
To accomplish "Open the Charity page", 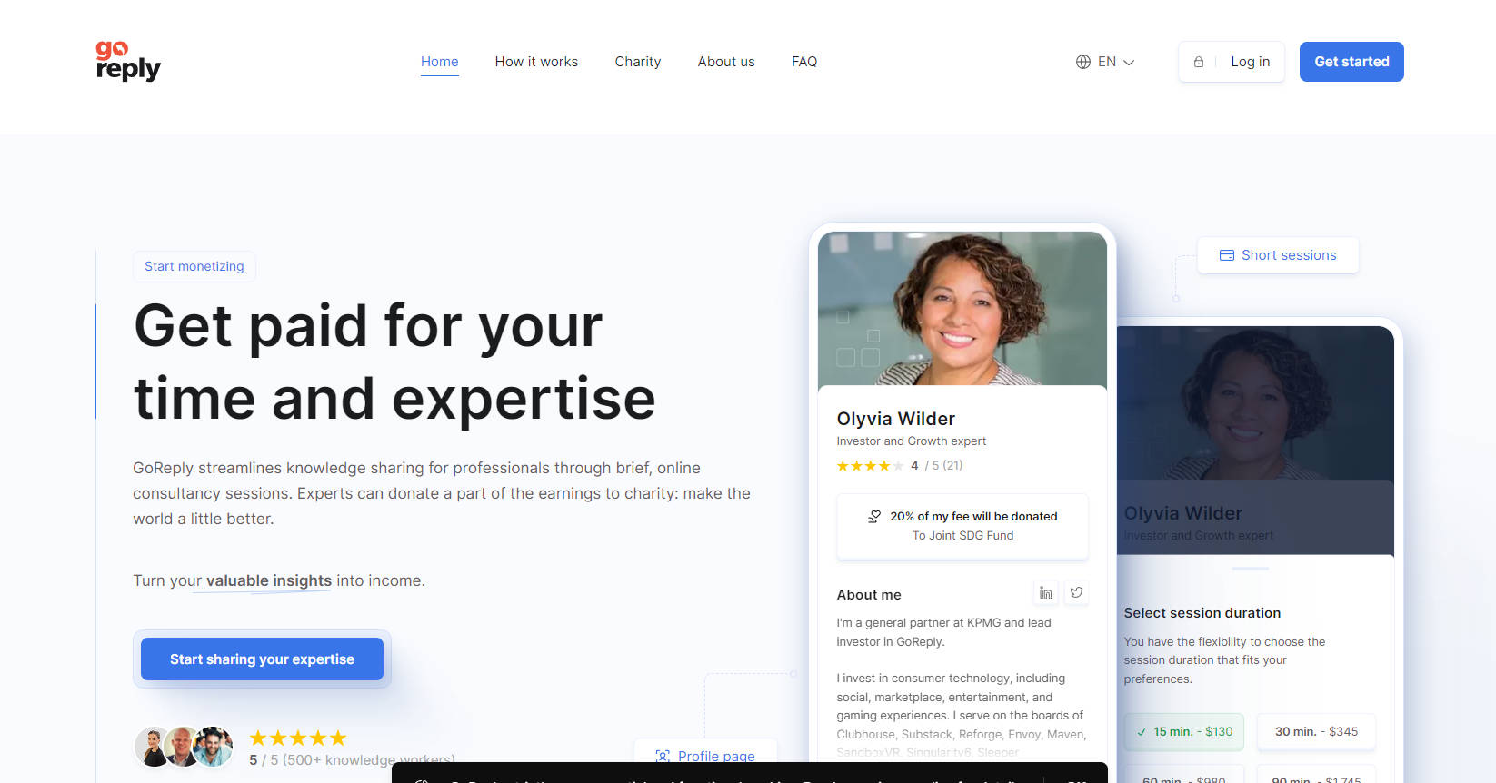I will pos(637,62).
